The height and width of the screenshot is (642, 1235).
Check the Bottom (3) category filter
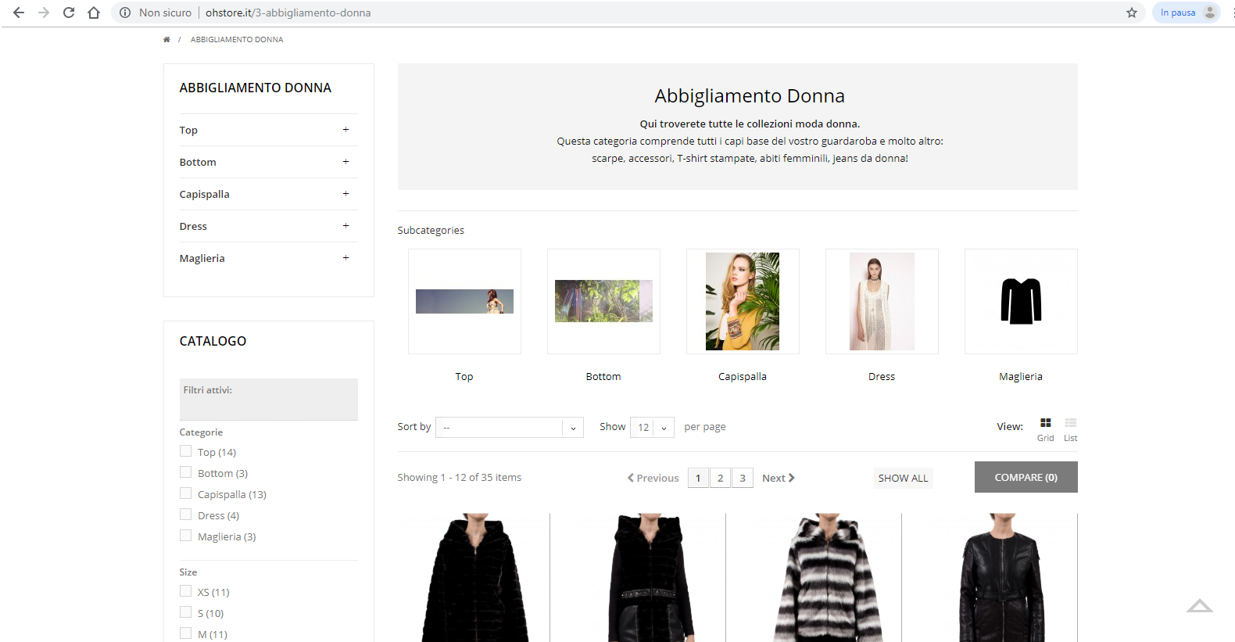pyautogui.click(x=185, y=472)
